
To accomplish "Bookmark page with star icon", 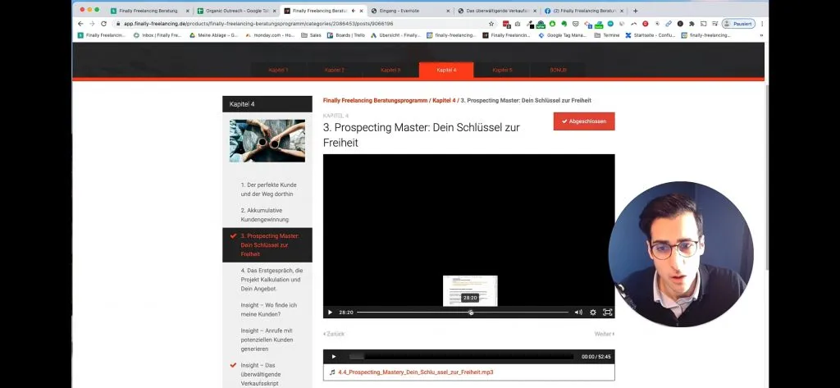I will [491, 24].
